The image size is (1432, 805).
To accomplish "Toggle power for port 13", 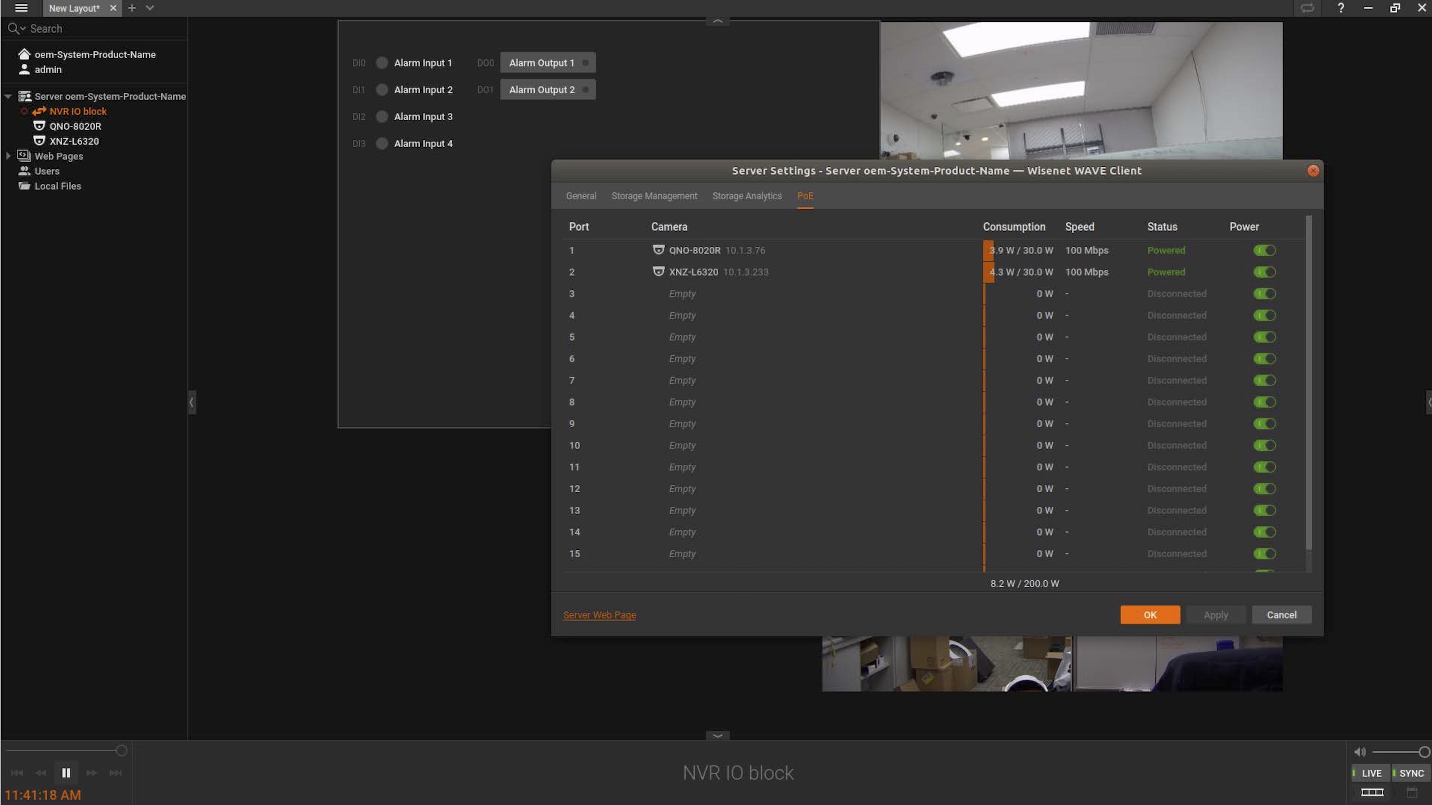I will (1264, 510).
